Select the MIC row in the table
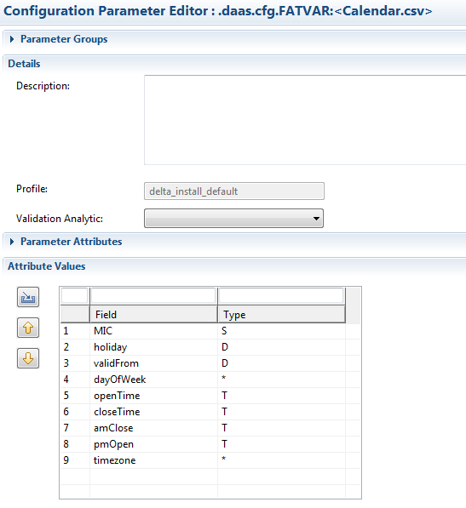Viewport: 466px width, 508px height. point(210,331)
